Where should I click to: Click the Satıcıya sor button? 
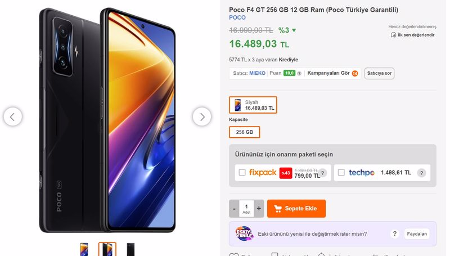379,73
